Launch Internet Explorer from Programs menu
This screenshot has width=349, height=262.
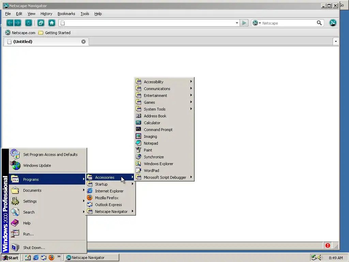click(x=111, y=191)
